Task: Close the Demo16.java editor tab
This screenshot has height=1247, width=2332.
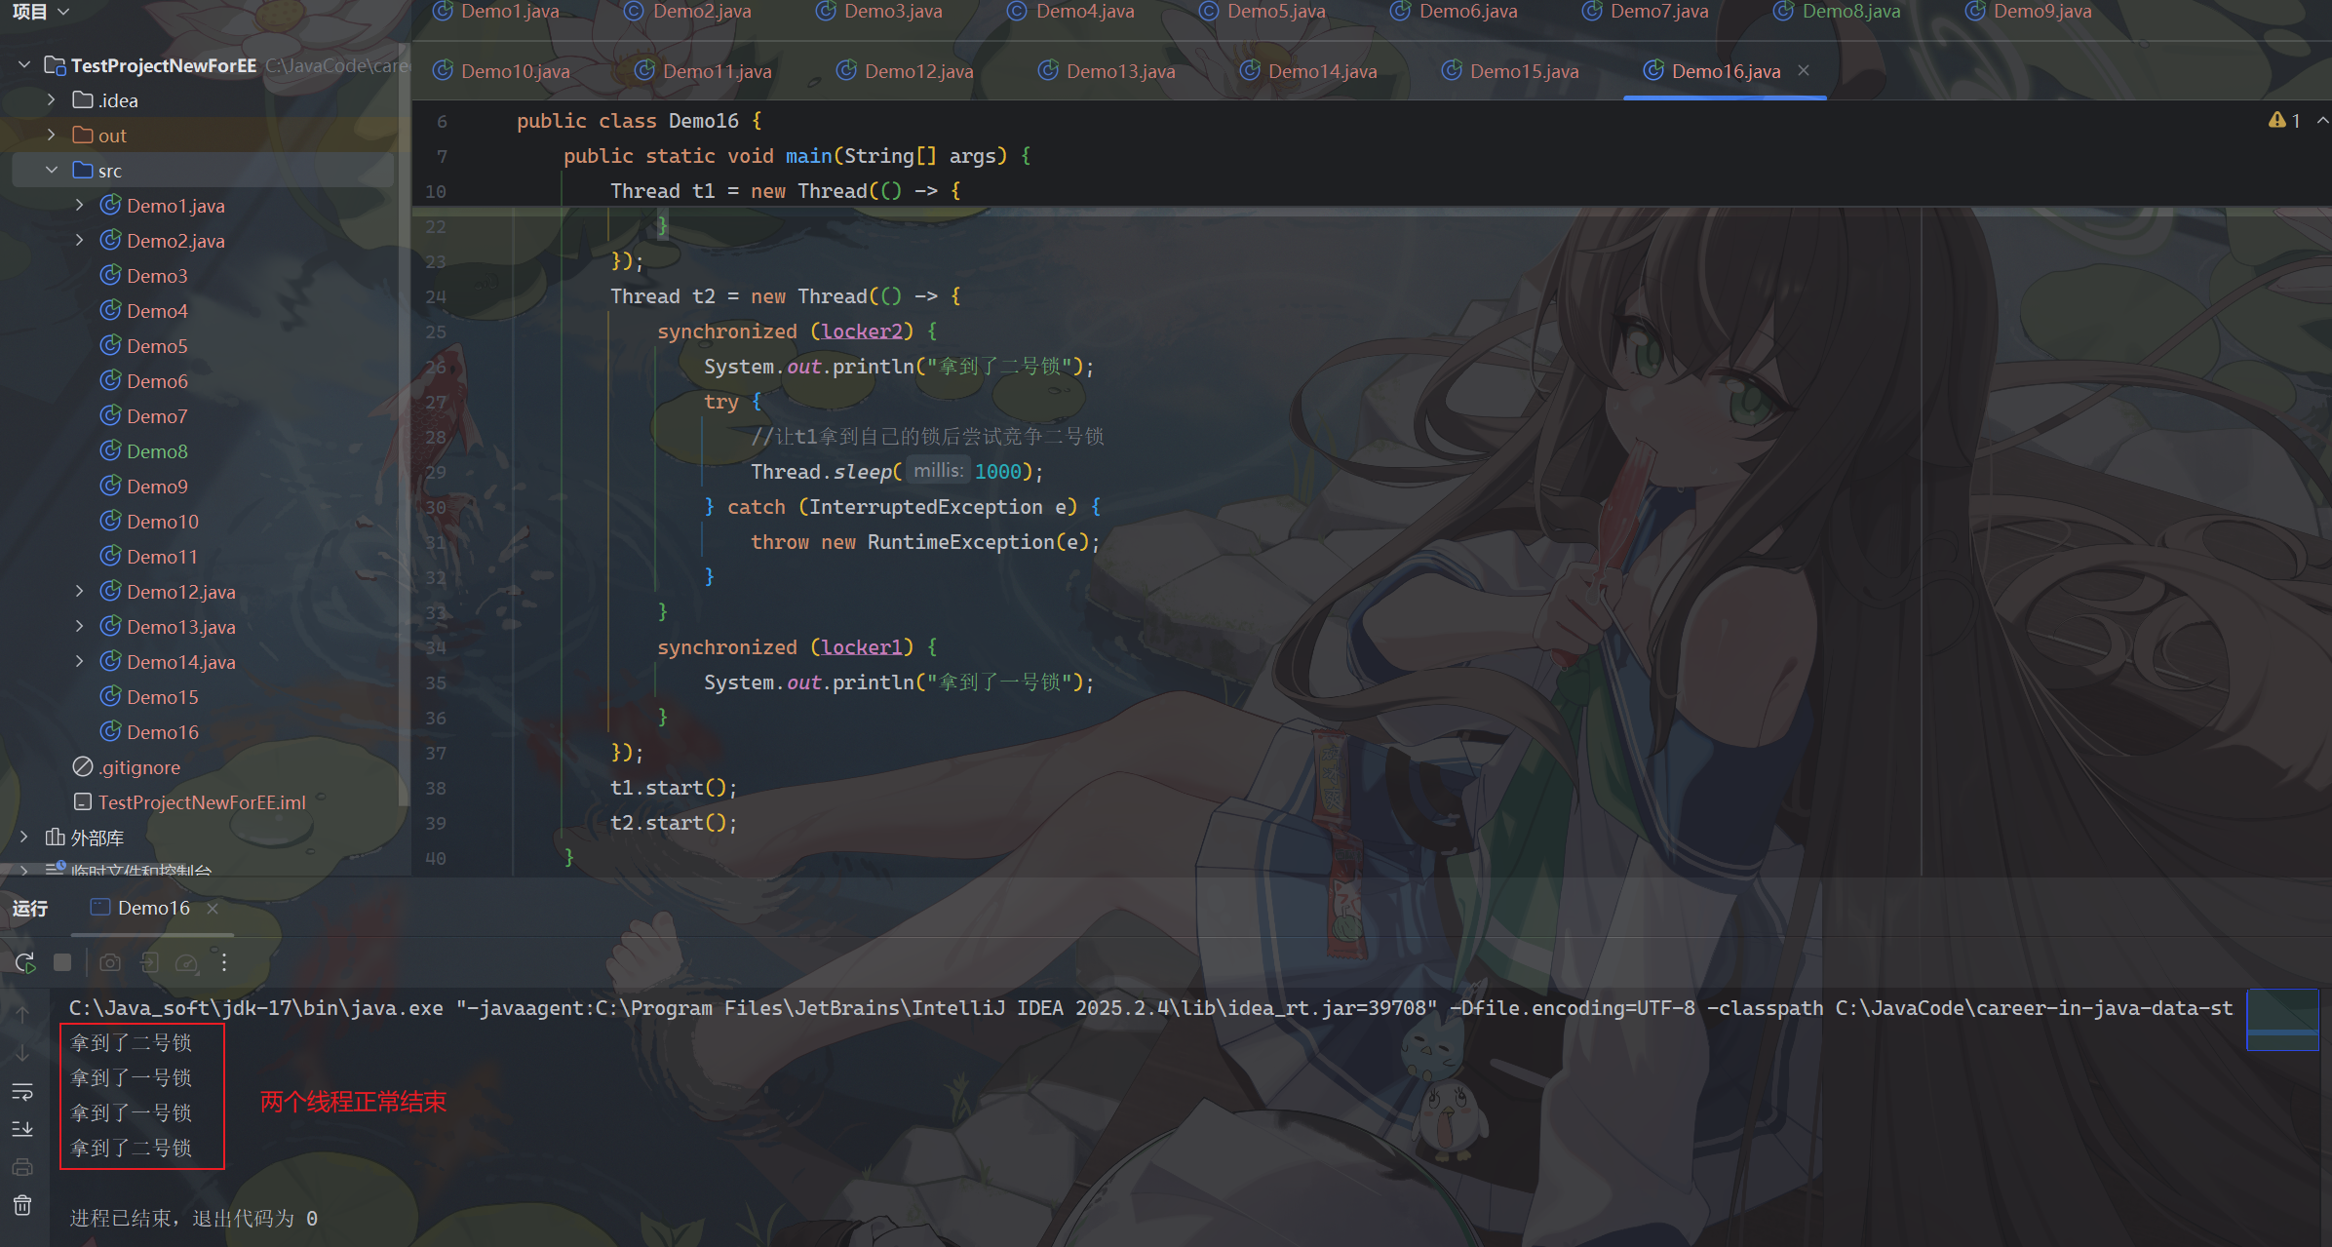Action: coord(1804,70)
